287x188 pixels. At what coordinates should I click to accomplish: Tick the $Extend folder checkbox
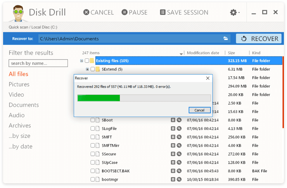[93, 69]
